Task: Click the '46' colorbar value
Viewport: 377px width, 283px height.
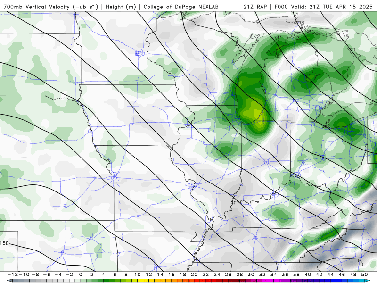Action: coord(342,275)
